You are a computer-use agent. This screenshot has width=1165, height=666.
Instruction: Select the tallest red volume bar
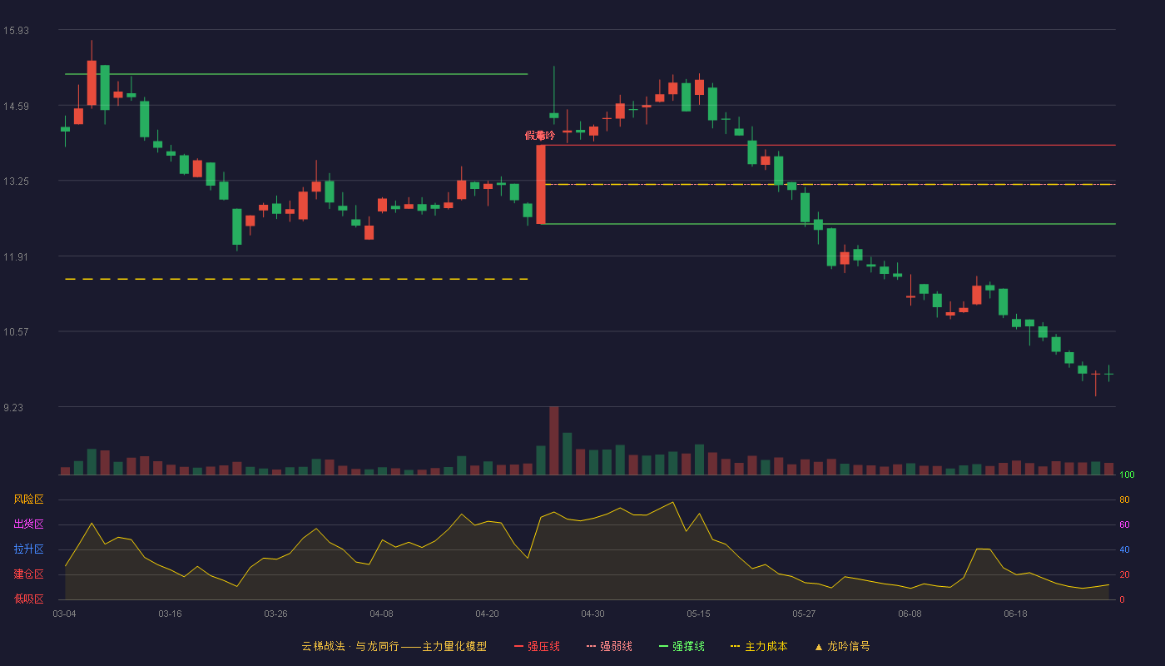[554, 440]
